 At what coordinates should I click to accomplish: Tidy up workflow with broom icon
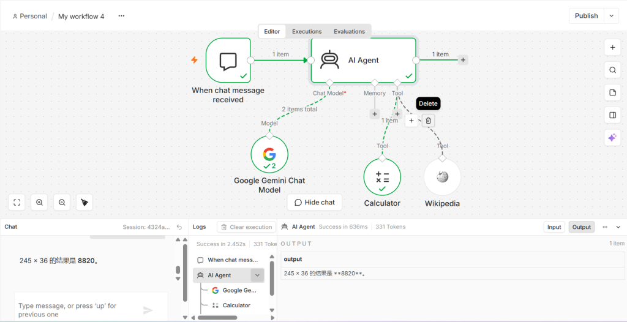[x=84, y=203]
